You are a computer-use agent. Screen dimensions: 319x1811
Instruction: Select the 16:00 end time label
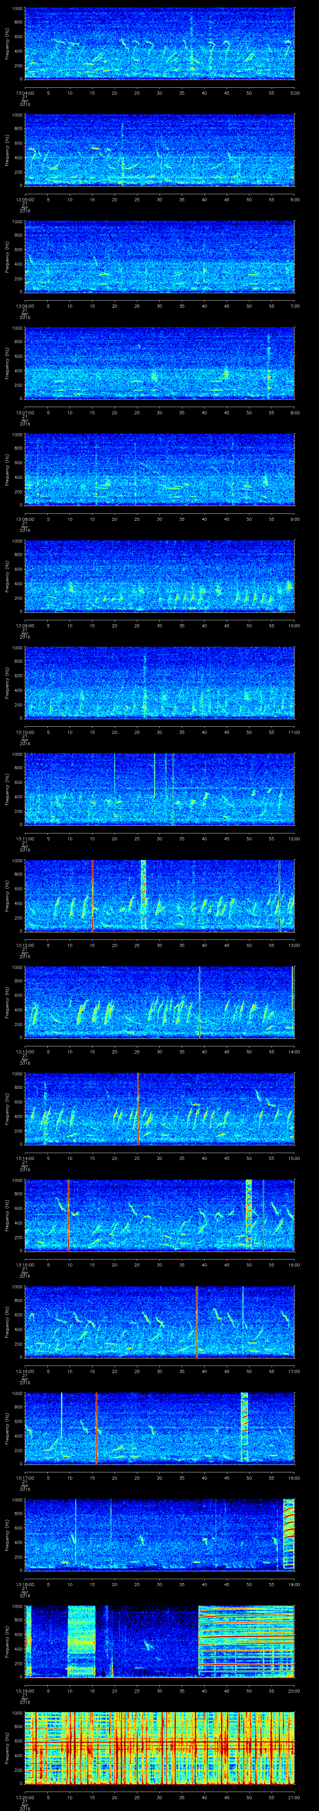pos(294,1264)
